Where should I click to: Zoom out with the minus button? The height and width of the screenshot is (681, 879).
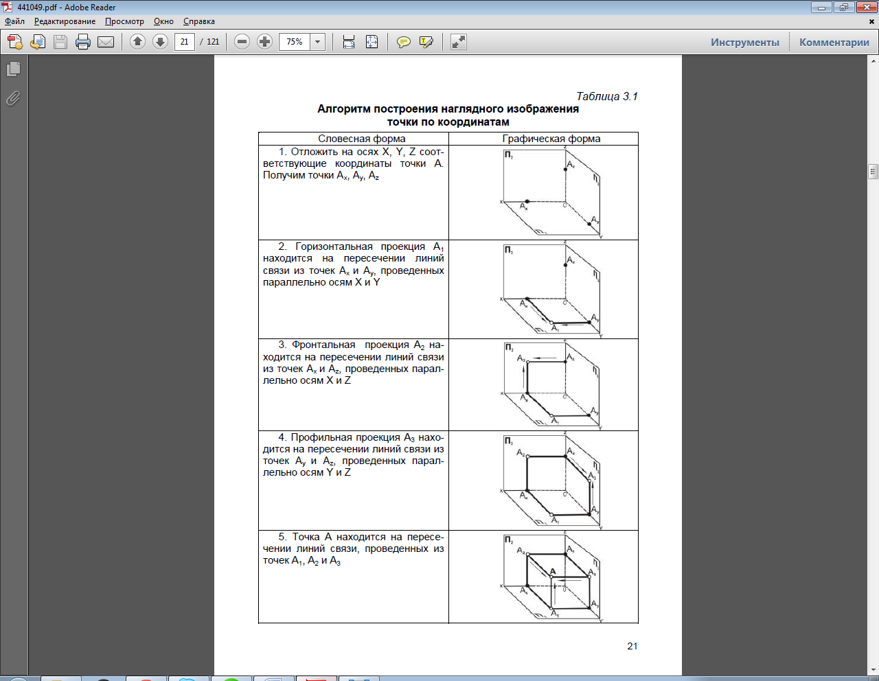(242, 42)
